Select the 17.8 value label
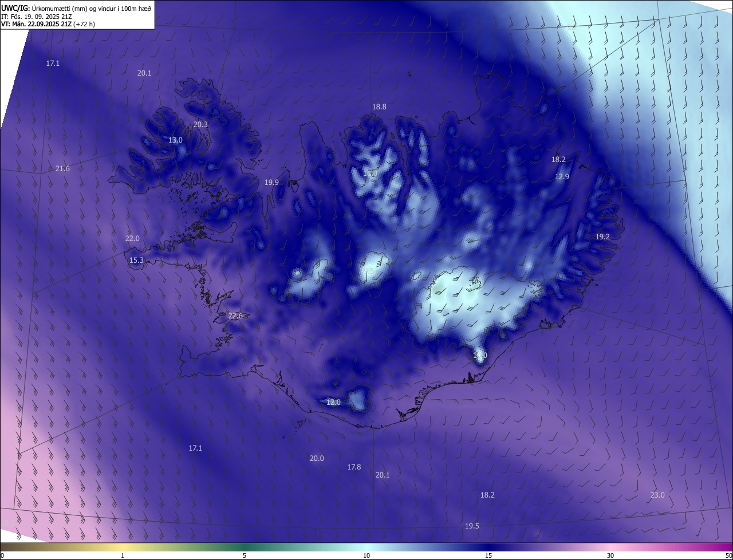 point(354,467)
